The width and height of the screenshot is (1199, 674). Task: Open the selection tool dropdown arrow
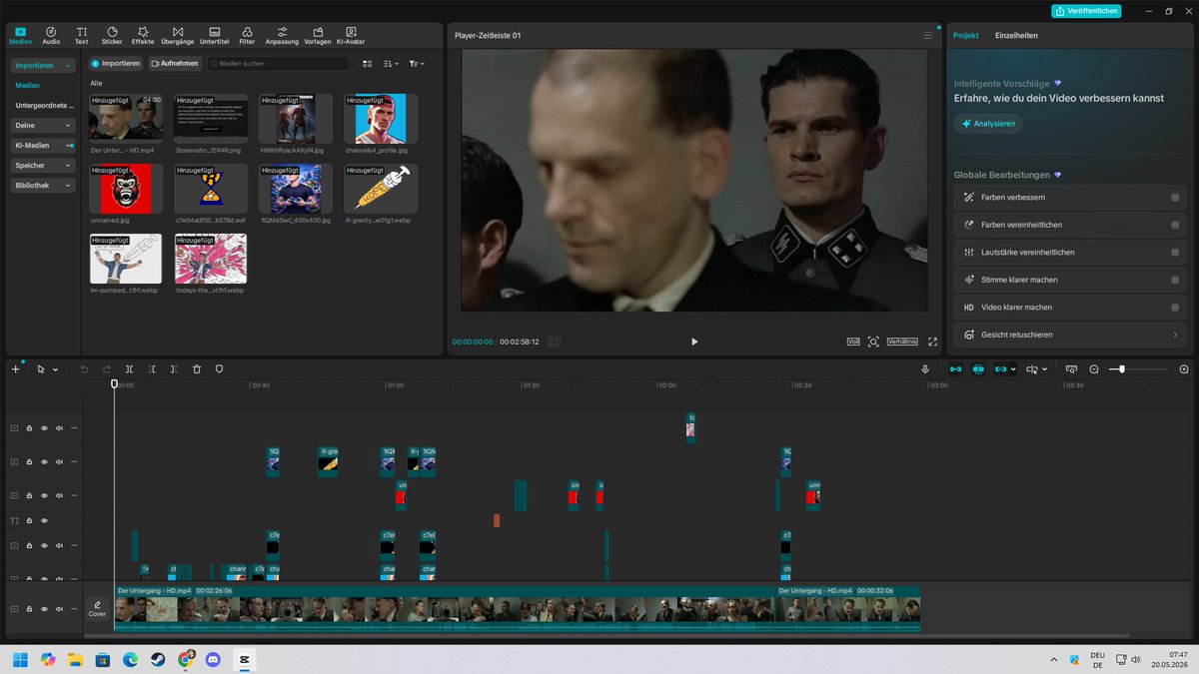[x=55, y=369]
